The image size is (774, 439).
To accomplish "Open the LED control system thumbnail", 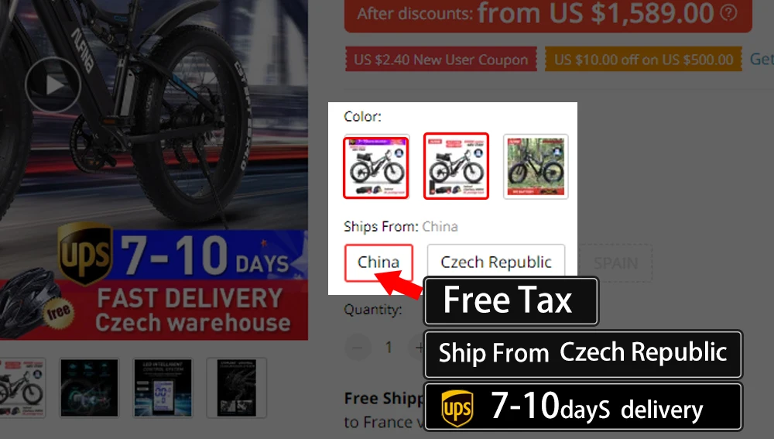I will pos(163,388).
